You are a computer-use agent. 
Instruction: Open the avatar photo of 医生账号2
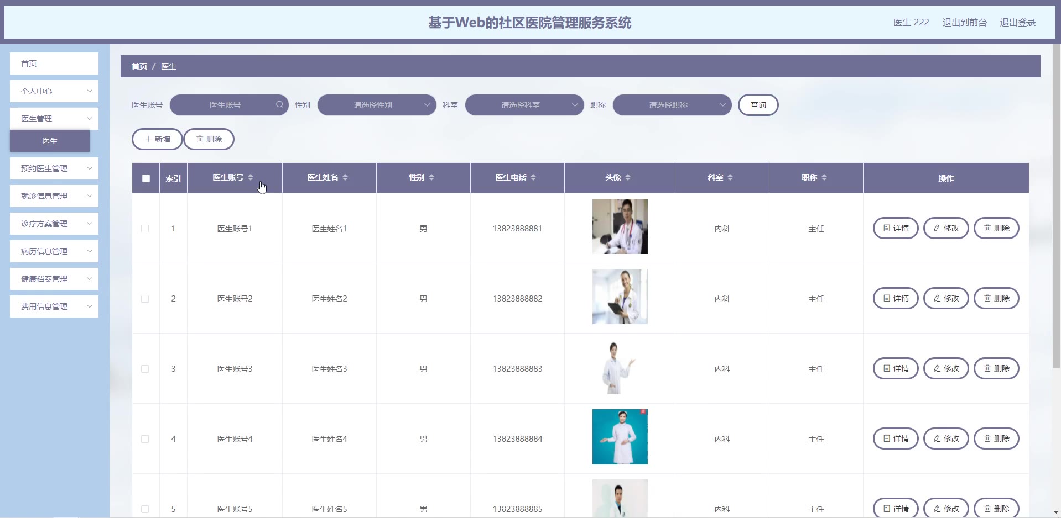click(620, 297)
